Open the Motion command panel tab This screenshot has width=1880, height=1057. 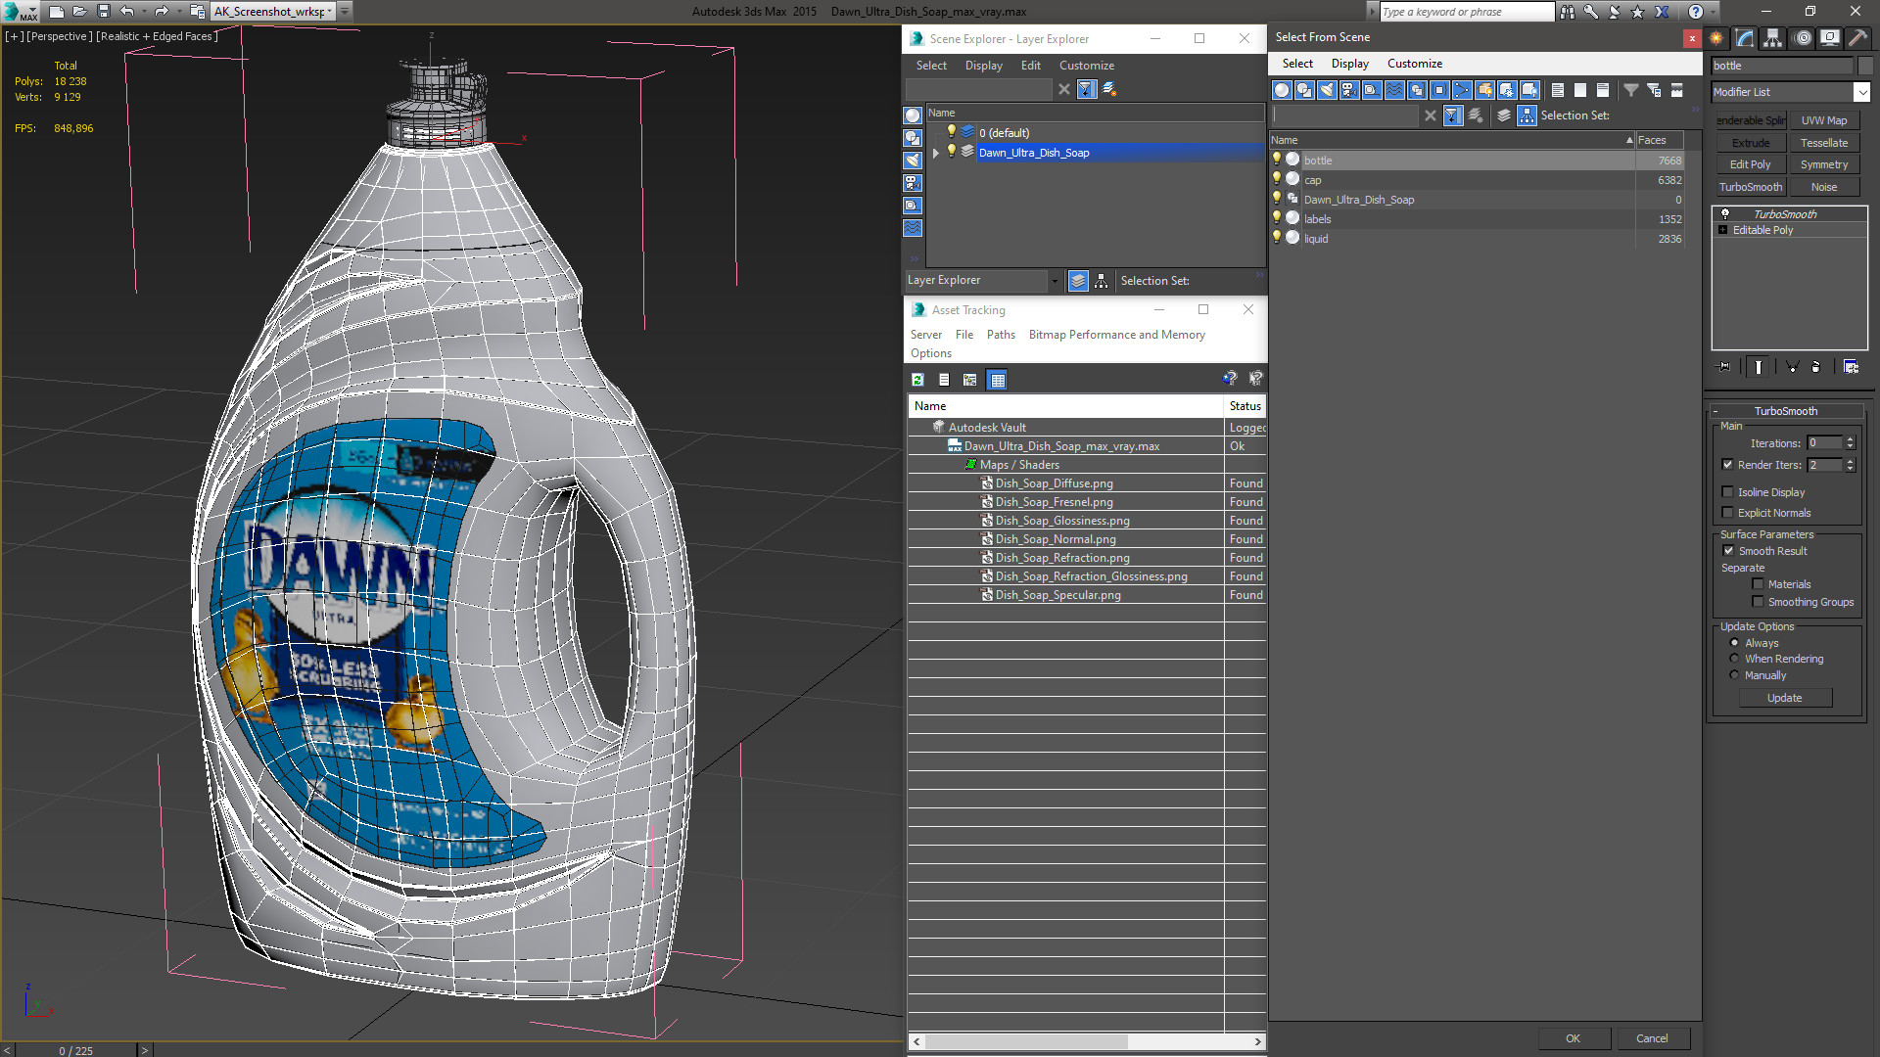tap(1803, 38)
